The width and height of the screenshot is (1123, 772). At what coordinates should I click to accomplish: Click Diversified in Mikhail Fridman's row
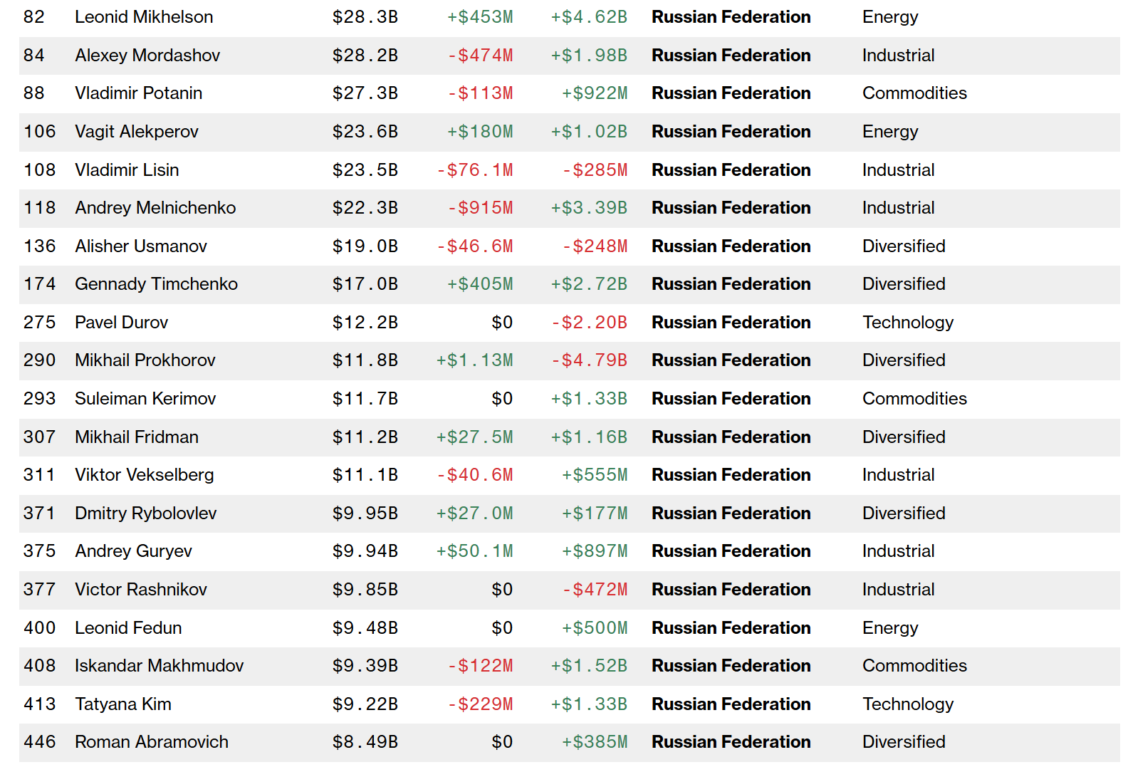point(904,437)
